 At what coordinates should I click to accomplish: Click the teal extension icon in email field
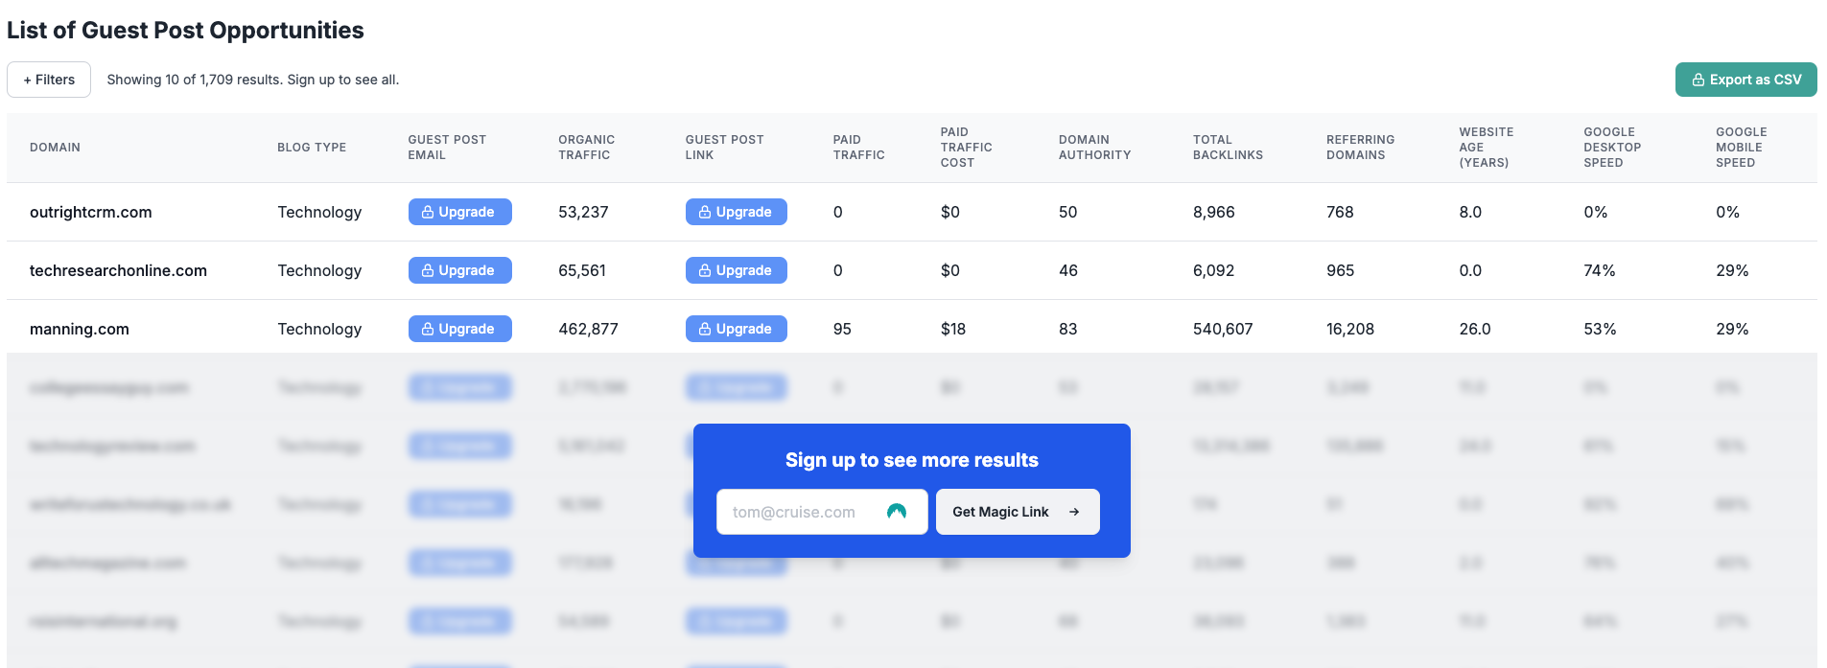coord(897,512)
